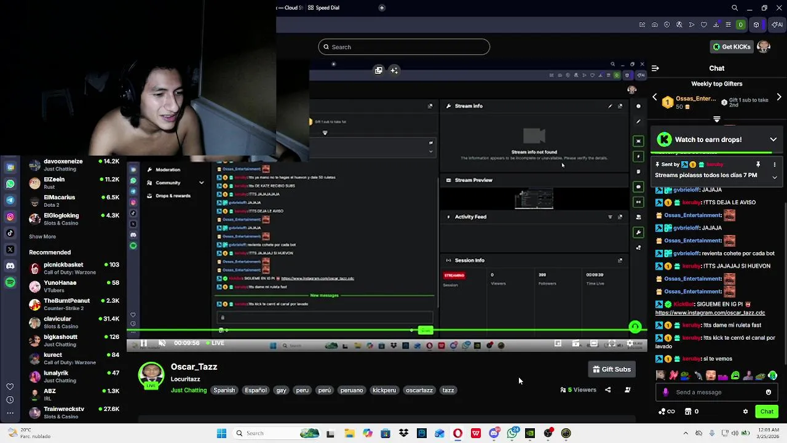Click the LIVE indicator in player
787x443 pixels.
(215, 343)
